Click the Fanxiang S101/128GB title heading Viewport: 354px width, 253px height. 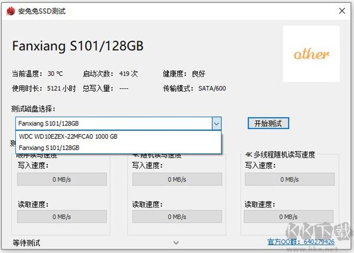point(78,46)
